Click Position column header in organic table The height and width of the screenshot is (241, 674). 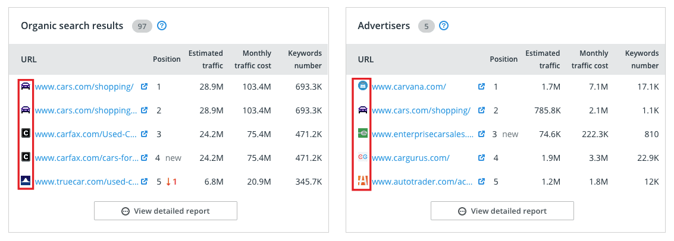(167, 59)
